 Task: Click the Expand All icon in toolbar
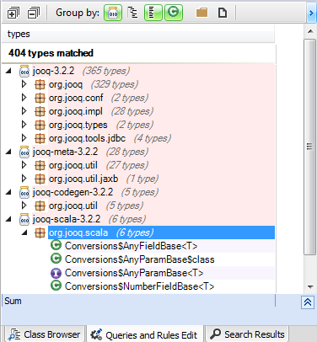[x=13, y=13]
